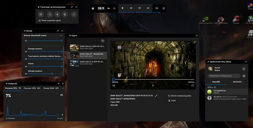Toggle the microphone while recording
Viewport: 253px width, 128px height.
[x=65, y=14]
